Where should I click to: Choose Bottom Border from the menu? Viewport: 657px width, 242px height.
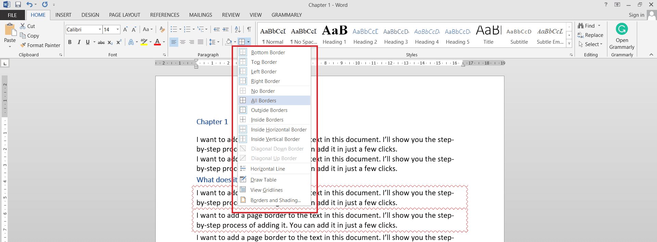(274, 52)
